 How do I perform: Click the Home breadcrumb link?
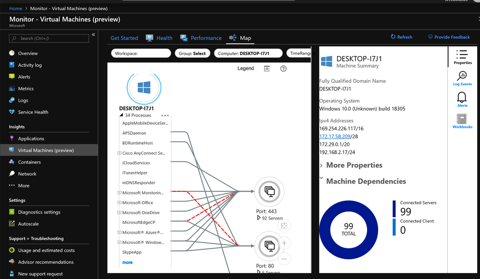point(15,9)
